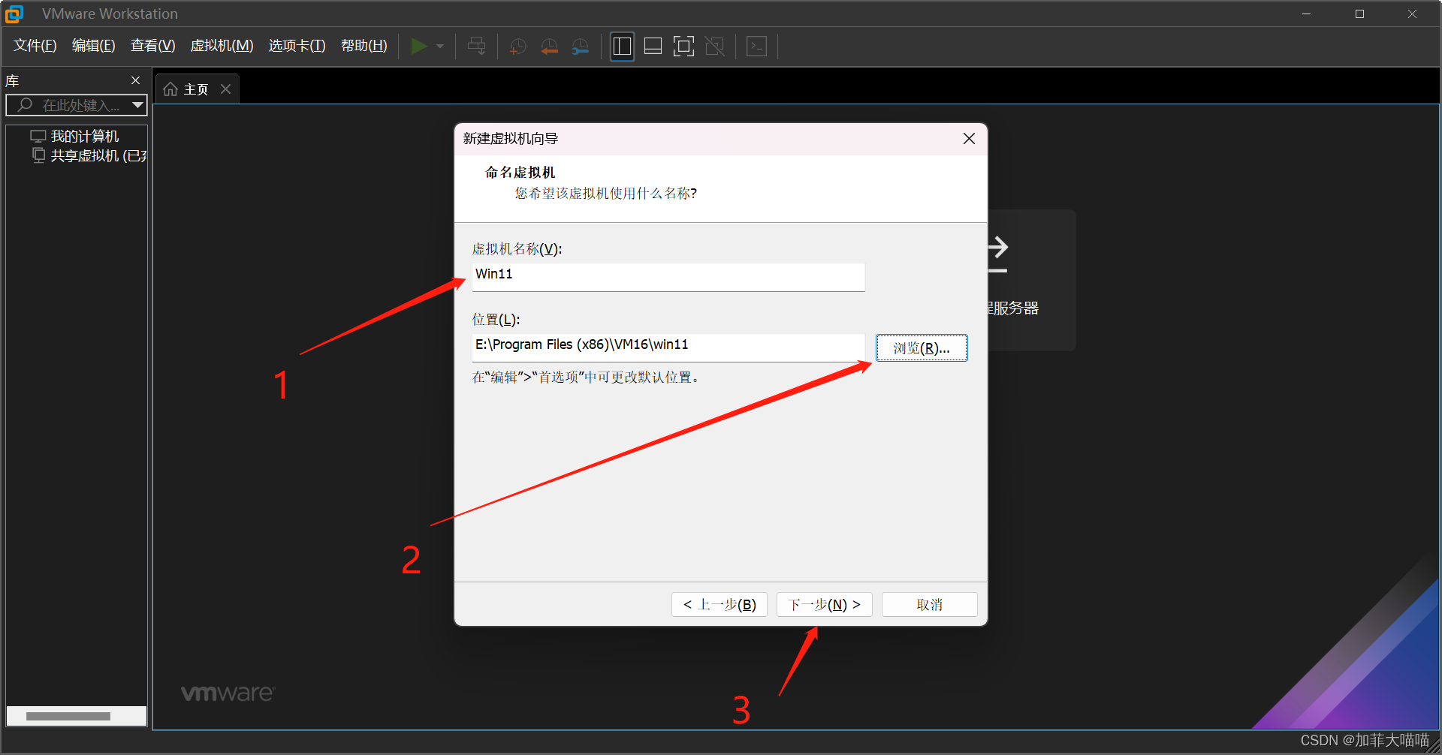Maximize the VMware Workstation window
Viewport: 1442px width, 755px height.
[x=1359, y=14]
